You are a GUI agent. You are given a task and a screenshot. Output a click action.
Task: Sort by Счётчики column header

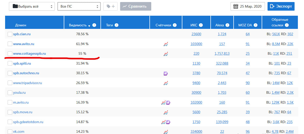163,25
